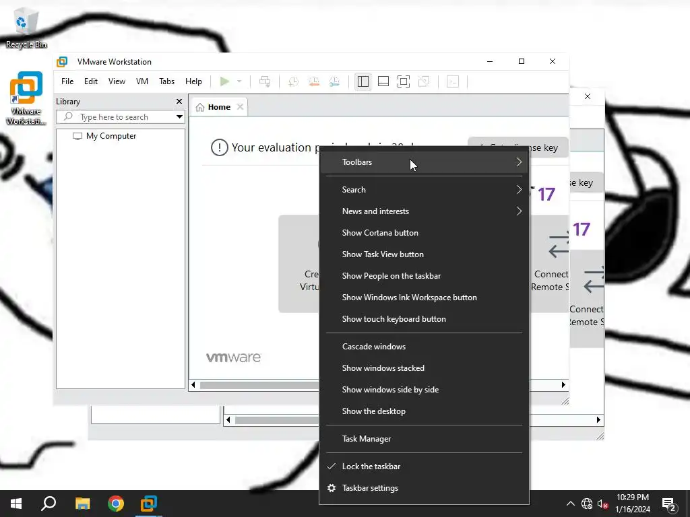The width and height of the screenshot is (690, 517).
Task: Click the taskbar Search icon
Action: [x=49, y=504]
